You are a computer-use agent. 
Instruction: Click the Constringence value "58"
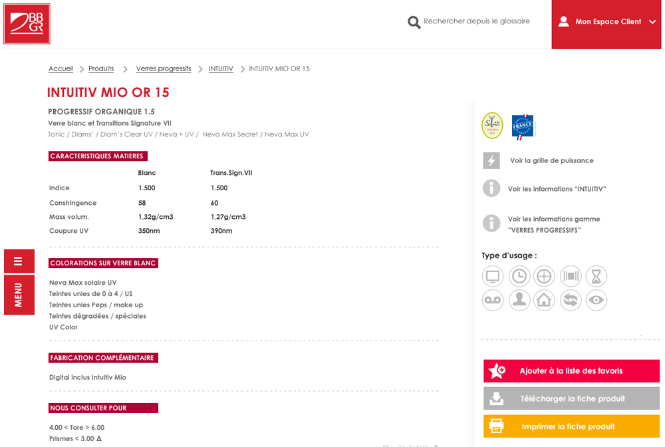(142, 203)
